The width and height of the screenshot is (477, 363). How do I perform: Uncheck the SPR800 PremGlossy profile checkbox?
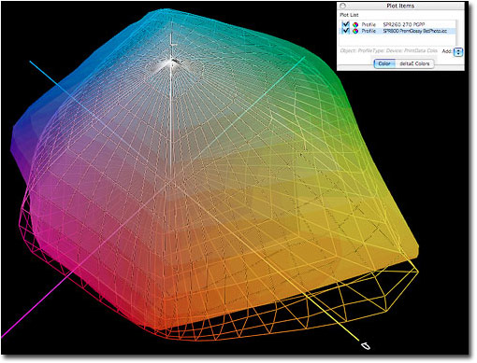[345, 31]
